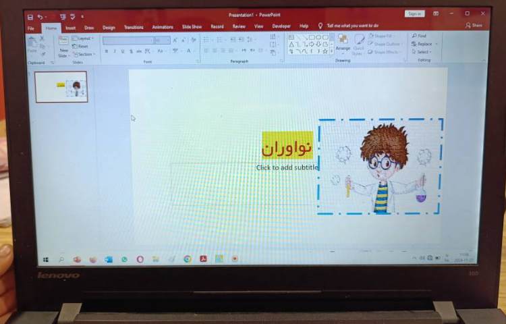Viewport: 506px width, 324px height.
Task: Click Tell me what you want to do
Action: [352, 26]
